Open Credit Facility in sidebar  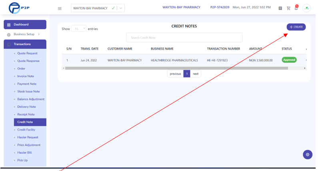click(26, 130)
